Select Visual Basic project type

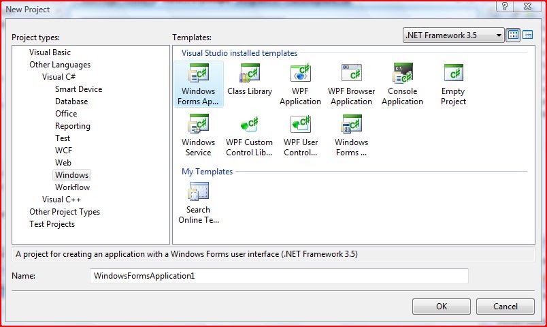[x=50, y=52]
